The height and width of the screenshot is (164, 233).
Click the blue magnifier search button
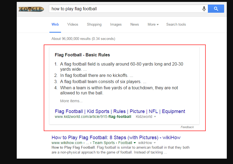pos(216,9)
